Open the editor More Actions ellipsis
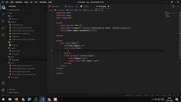The width and height of the screenshot is (181, 102). [x=178, y=6]
